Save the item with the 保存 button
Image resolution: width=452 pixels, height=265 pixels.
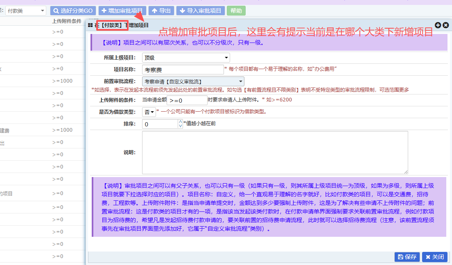click(x=407, y=257)
